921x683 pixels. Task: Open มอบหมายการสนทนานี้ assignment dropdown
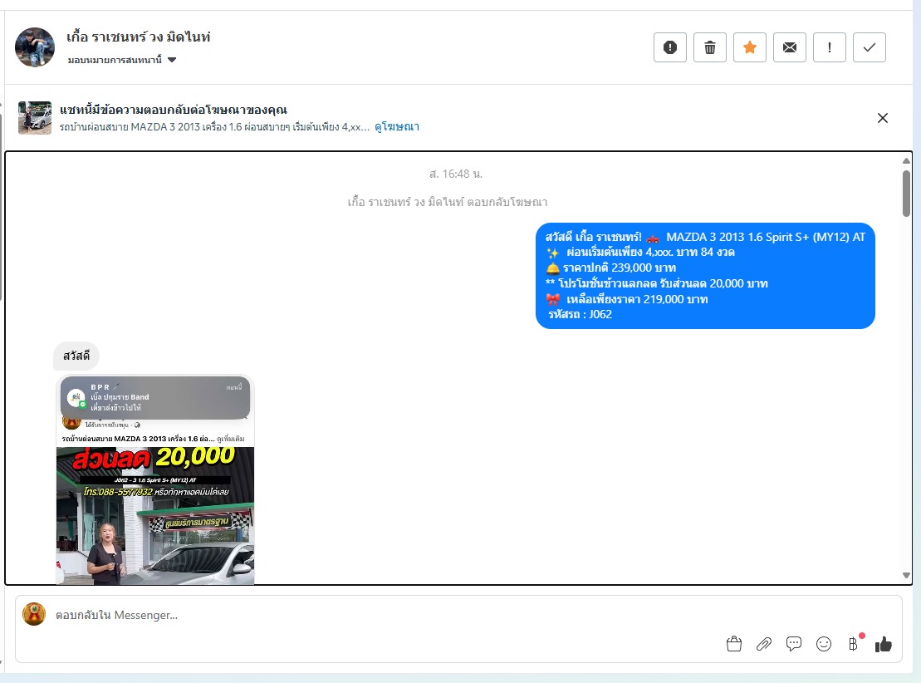coord(122,60)
